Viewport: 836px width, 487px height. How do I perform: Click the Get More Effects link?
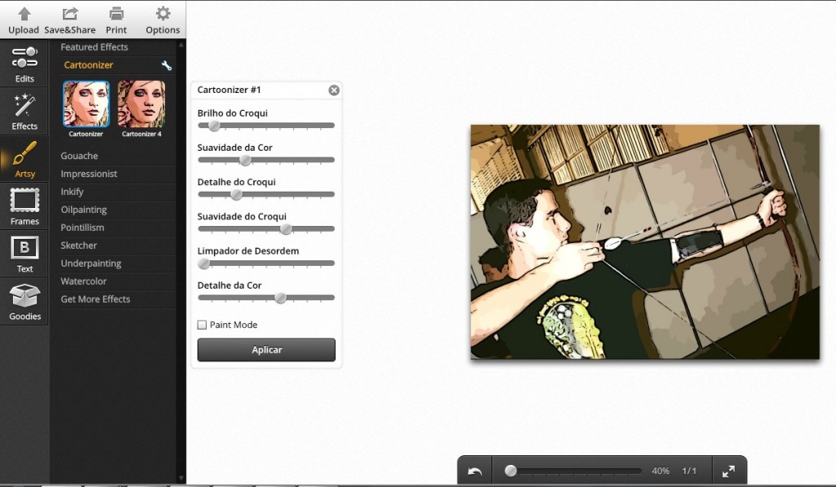[96, 299]
